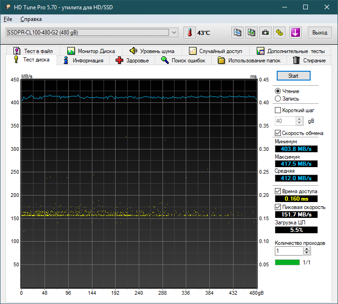Image resolution: width=338 pixels, height=304 pixels.
Task: Open options with the yellow gears icon
Action: pyautogui.click(x=279, y=33)
